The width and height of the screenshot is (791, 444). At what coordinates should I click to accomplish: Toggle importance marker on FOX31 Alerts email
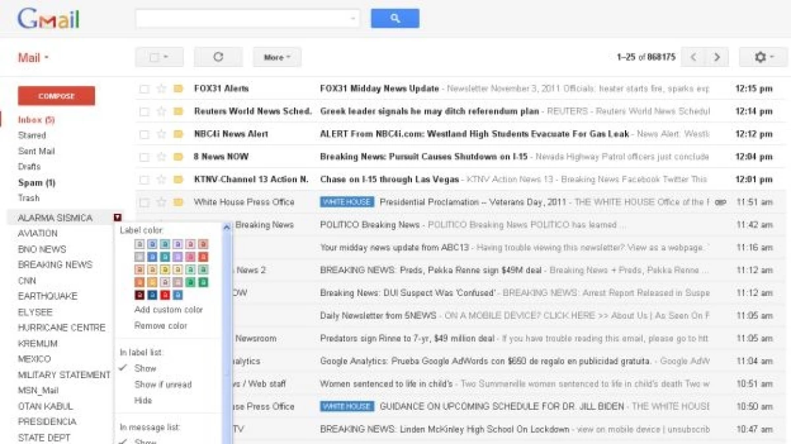(178, 89)
